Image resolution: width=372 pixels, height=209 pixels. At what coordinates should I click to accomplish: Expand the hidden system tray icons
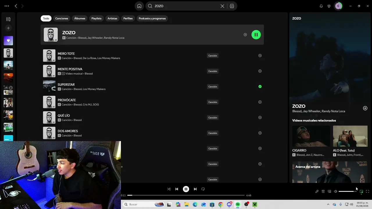coord(328,204)
